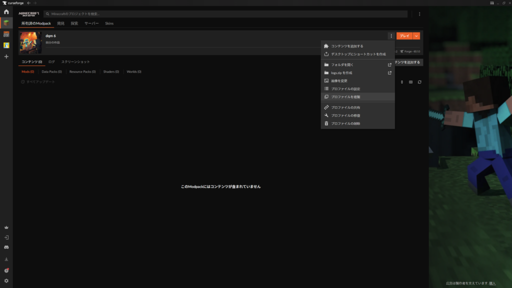Select Shaders (0) filter
Screen dimensions: 512x288
(111, 71)
